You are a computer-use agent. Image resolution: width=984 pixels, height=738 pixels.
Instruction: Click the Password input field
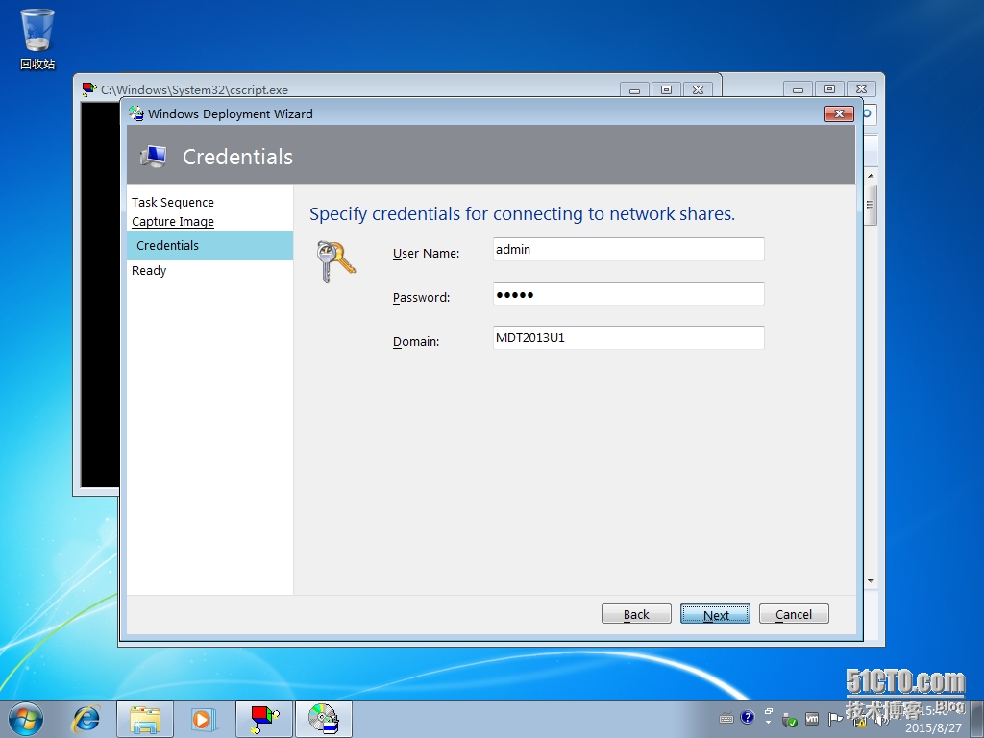[x=628, y=294]
